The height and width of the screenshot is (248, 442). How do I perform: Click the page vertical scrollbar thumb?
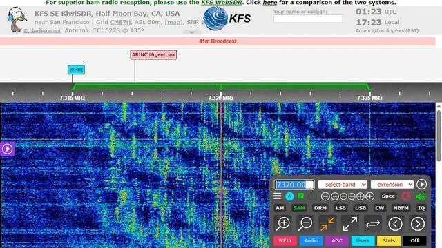[x=439, y=136]
